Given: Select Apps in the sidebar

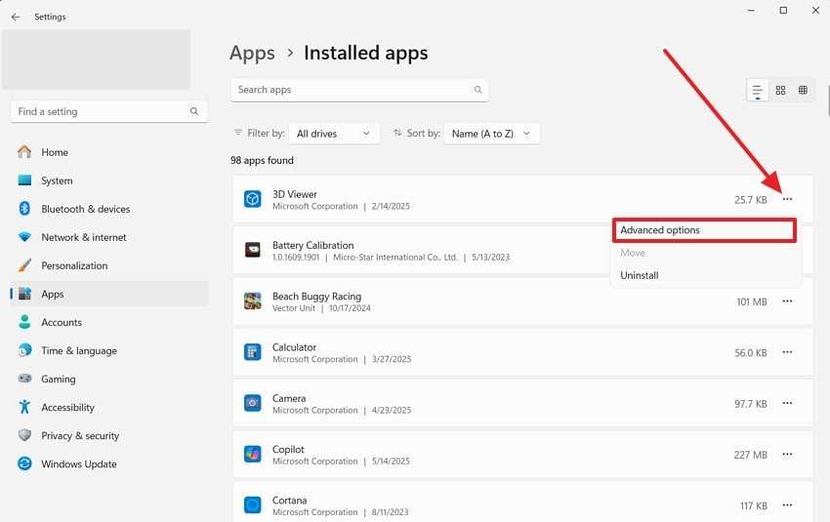Looking at the screenshot, I should (108, 294).
